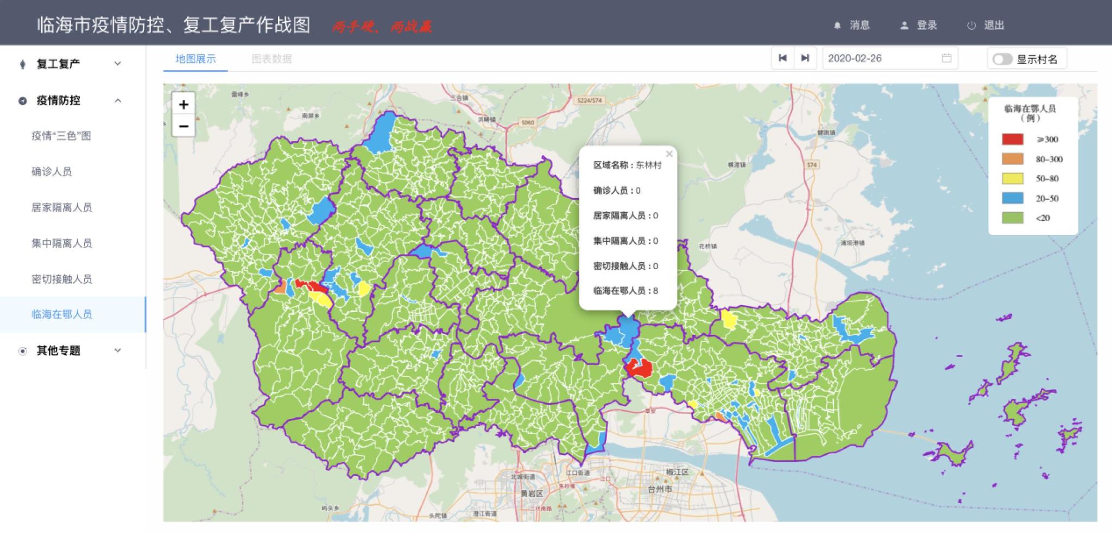Go to next date arrow
The width and height of the screenshot is (1112, 533).
point(805,58)
